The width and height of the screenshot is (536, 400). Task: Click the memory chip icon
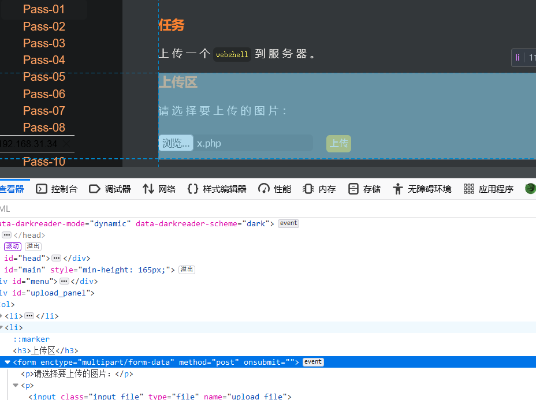pos(308,189)
